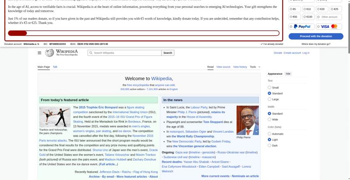Screen dimensions: 350x180
Task: Expand the Tools dropdown menu
Action: point(255,67)
